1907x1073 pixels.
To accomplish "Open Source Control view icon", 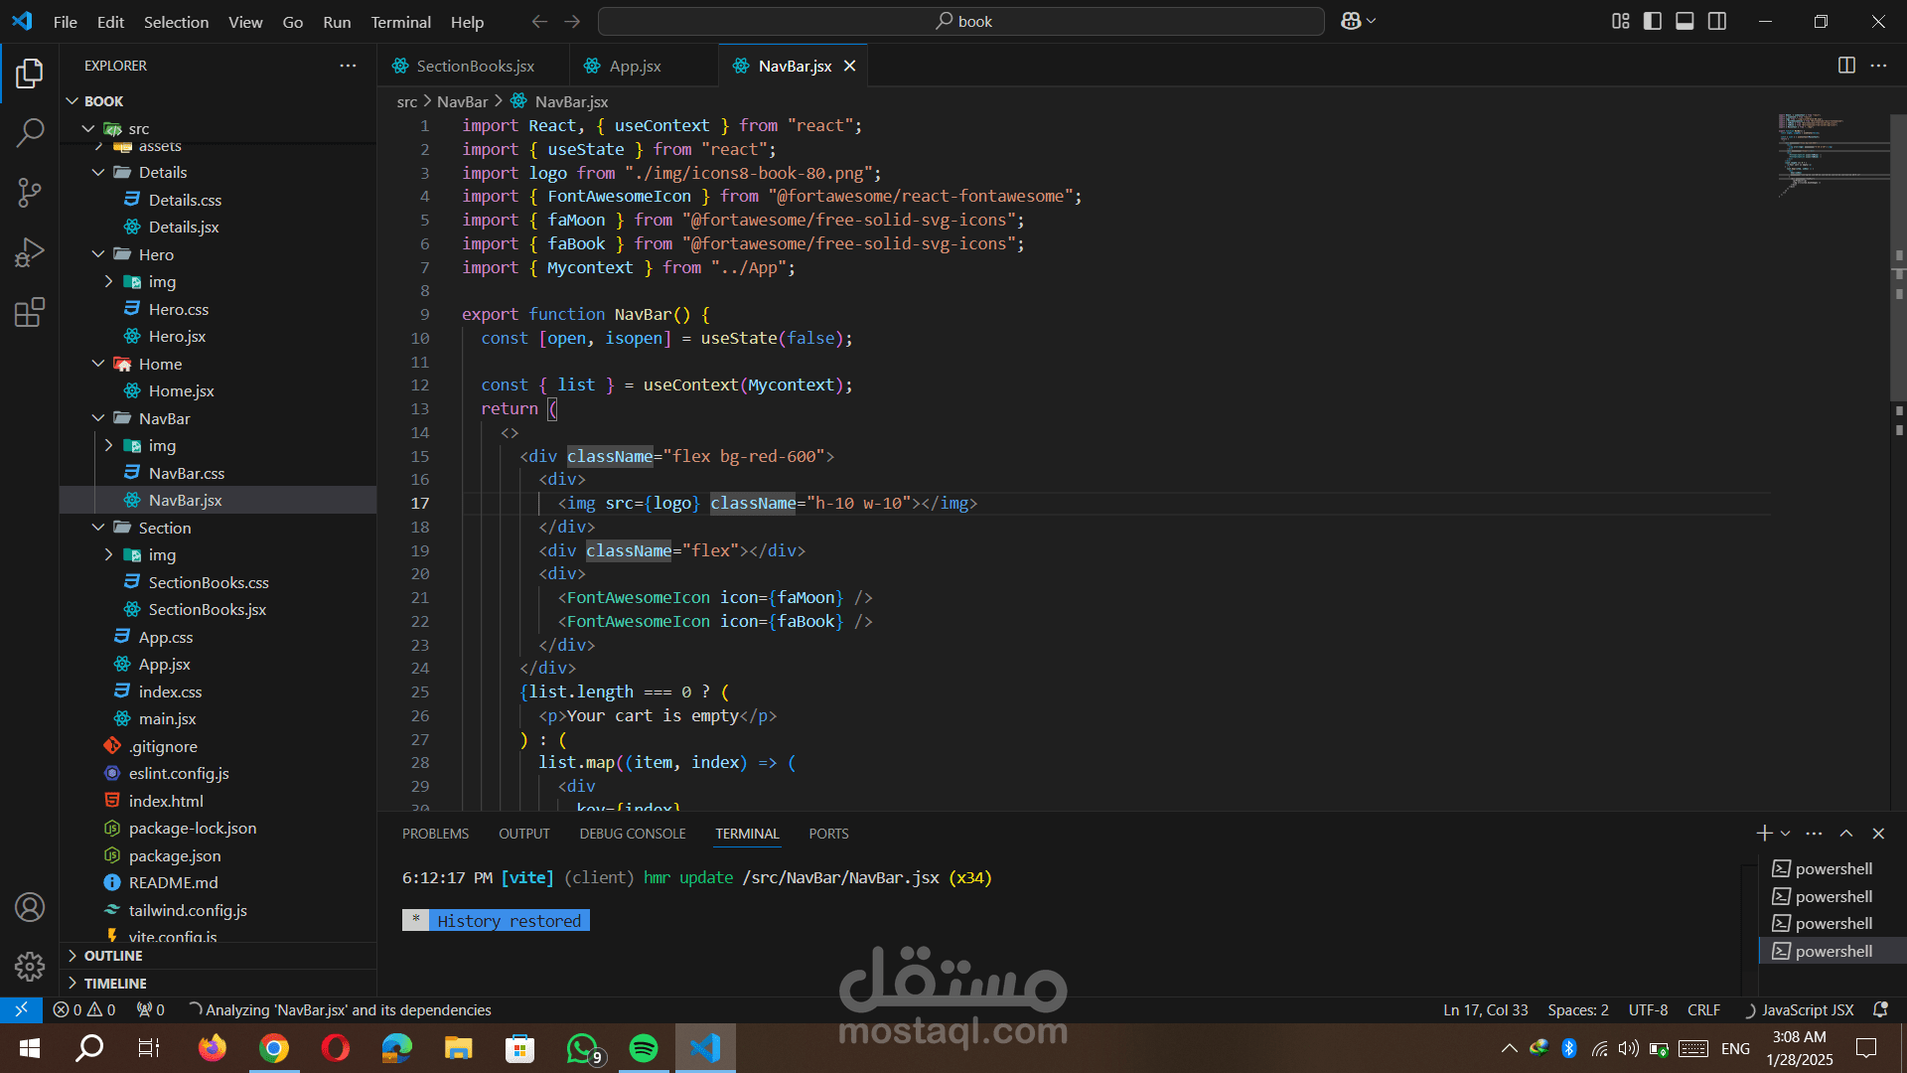I will [30, 193].
